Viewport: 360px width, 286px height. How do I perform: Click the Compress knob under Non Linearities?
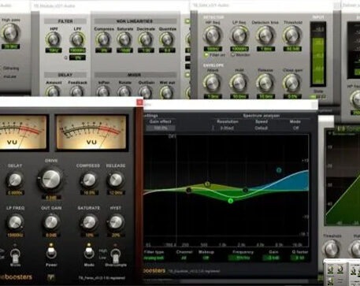coord(103,39)
